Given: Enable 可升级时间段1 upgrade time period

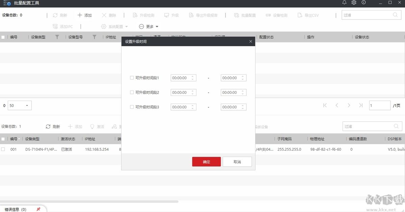Looking at the screenshot, I should (132, 78).
